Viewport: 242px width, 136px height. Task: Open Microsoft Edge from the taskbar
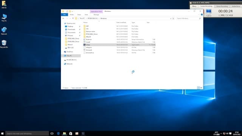point(58,133)
